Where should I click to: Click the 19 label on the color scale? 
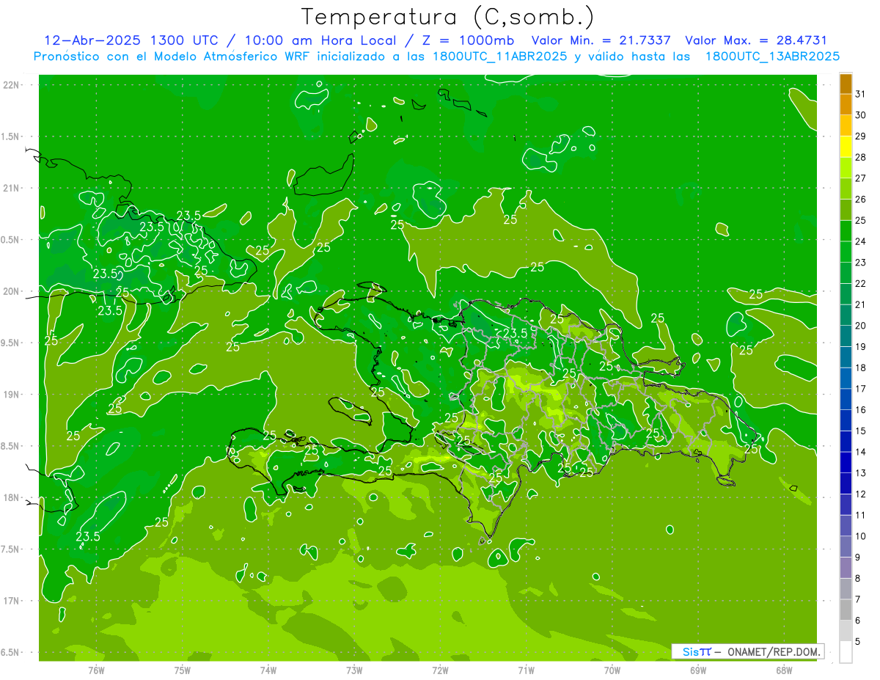tap(861, 347)
